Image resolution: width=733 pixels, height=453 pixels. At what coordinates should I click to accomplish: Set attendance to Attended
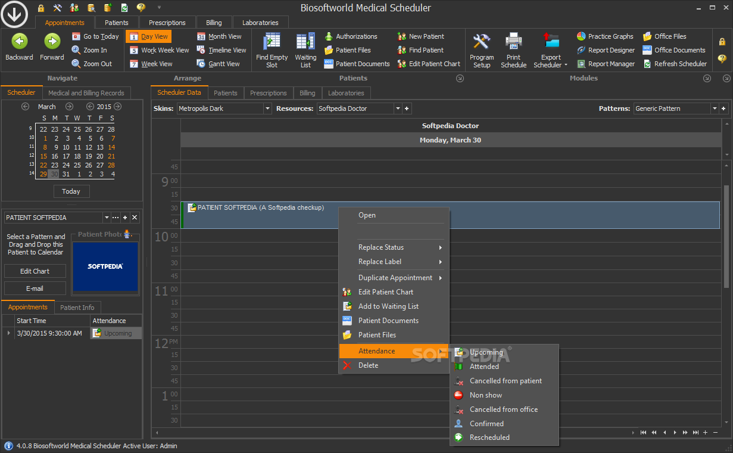pyautogui.click(x=504, y=367)
